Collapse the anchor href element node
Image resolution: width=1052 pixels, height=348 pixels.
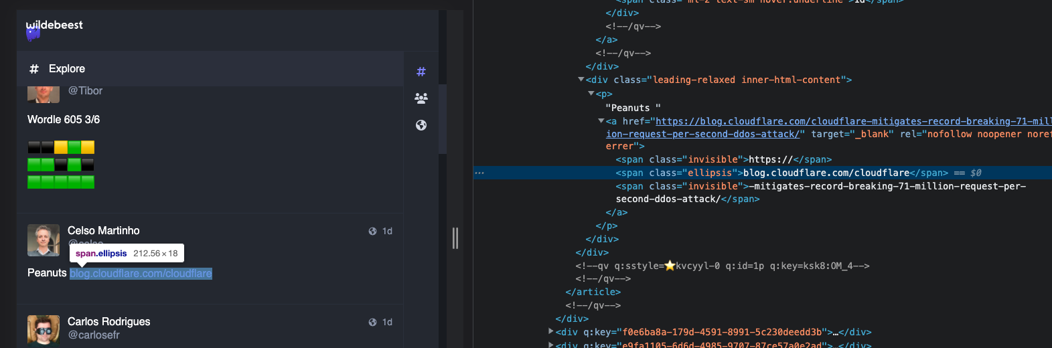[601, 121]
